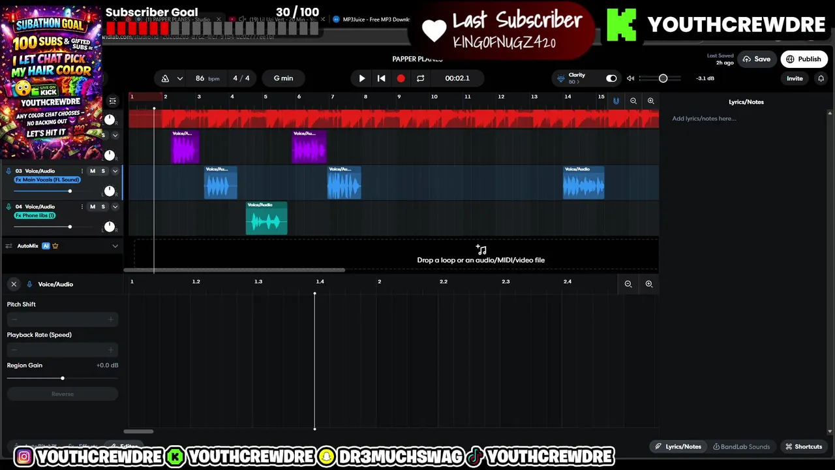Expand track 03 Voice/Audio chevron
The image size is (835, 470).
115,171
